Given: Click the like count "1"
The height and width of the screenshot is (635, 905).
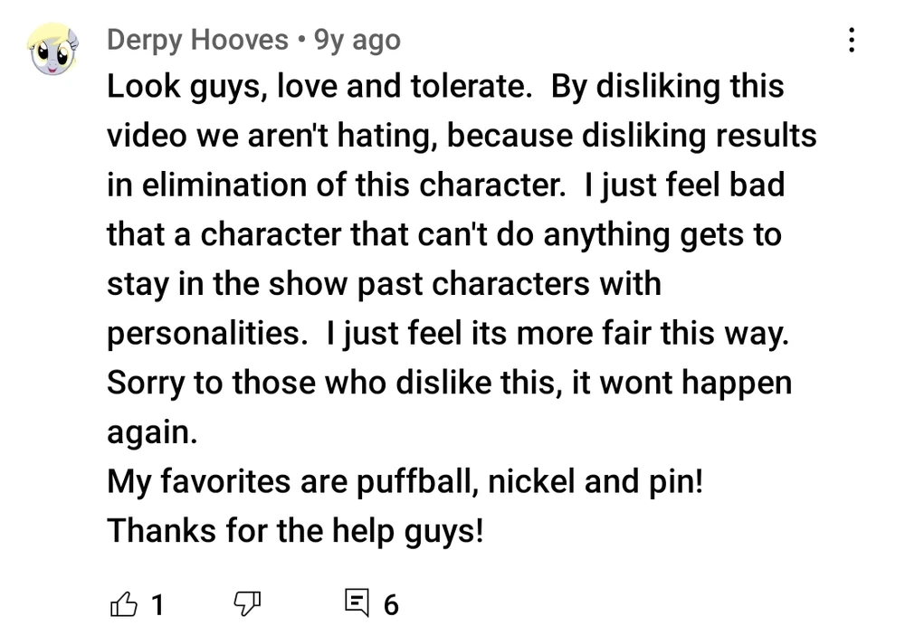Looking at the screenshot, I should pos(157,603).
